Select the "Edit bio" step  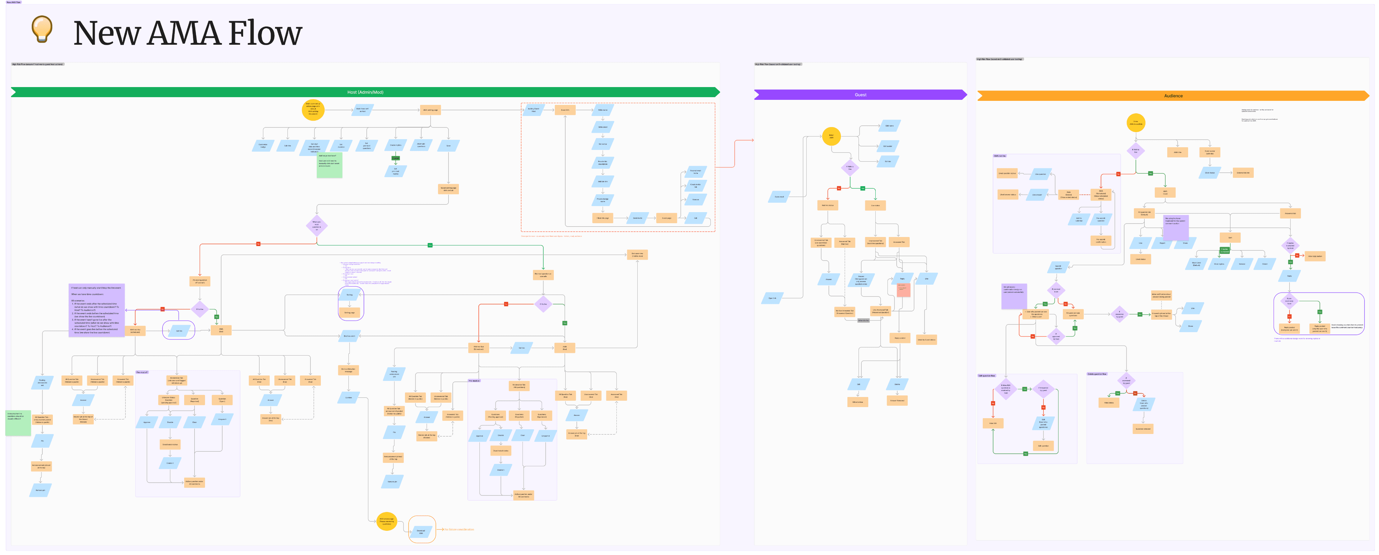coord(887,161)
